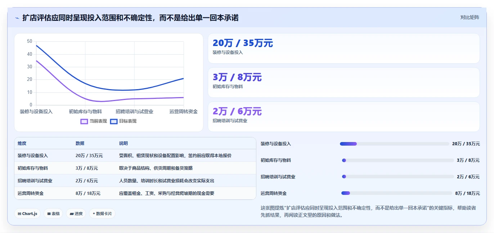Viewport: 494px width, 233px height.
Task: Click the 对比矩阵 label in header
Action: point(470,17)
